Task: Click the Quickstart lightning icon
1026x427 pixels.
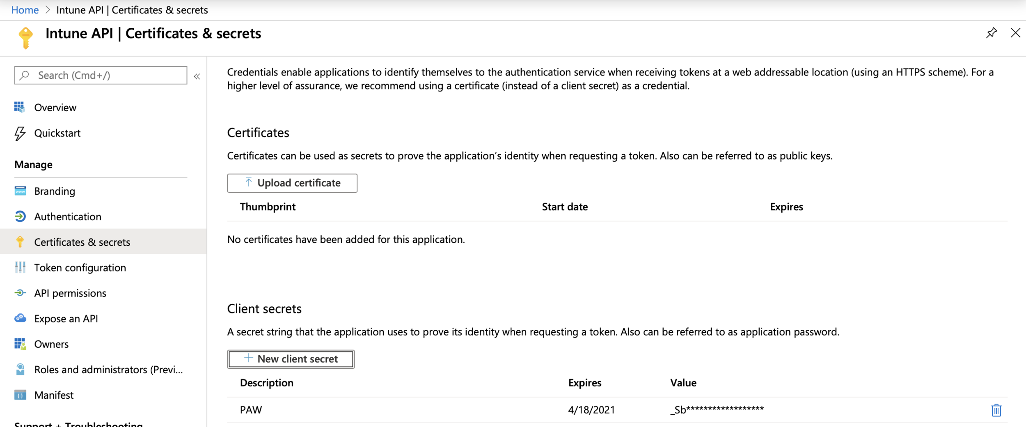Action: pyautogui.click(x=20, y=133)
